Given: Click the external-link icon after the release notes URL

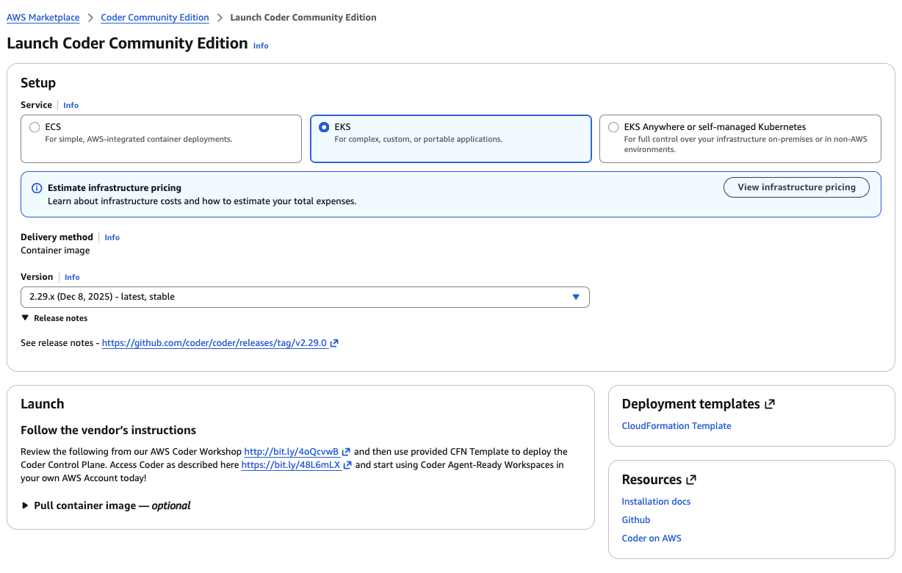Looking at the screenshot, I should pyautogui.click(x=336, y=342).
